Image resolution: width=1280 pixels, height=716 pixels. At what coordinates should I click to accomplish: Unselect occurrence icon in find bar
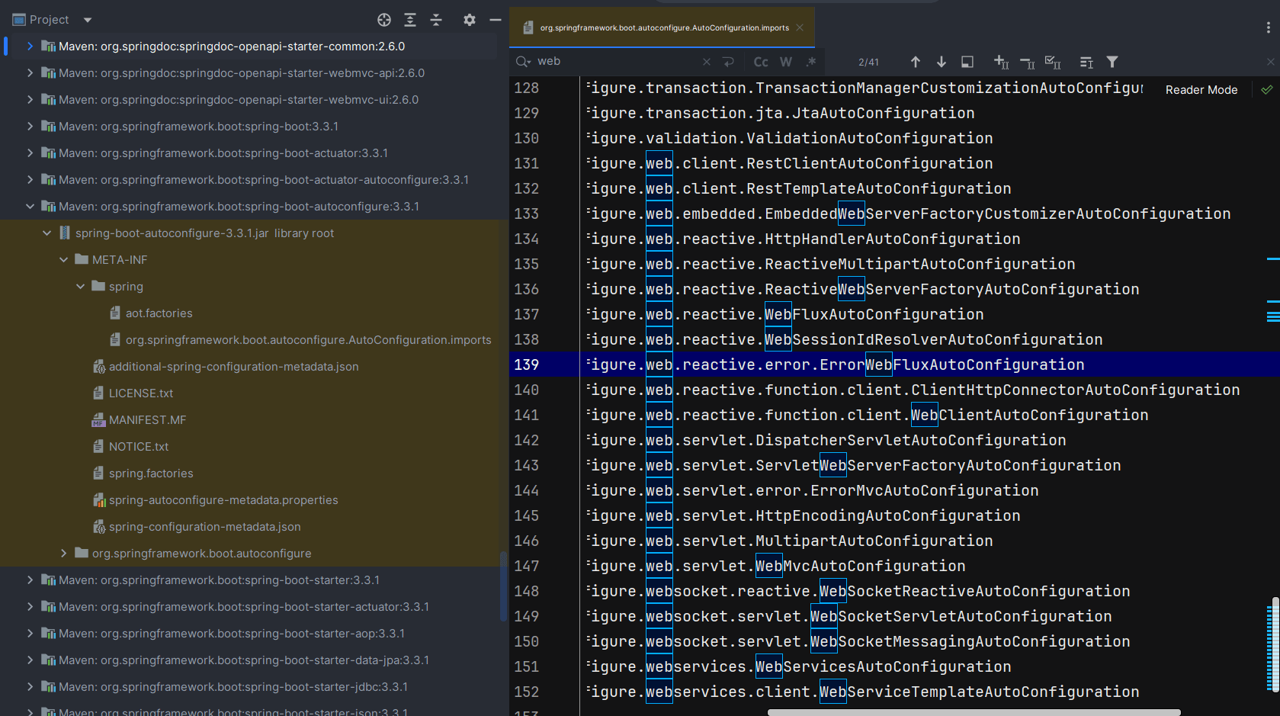pyautogui.click(x=1028, y=62)
